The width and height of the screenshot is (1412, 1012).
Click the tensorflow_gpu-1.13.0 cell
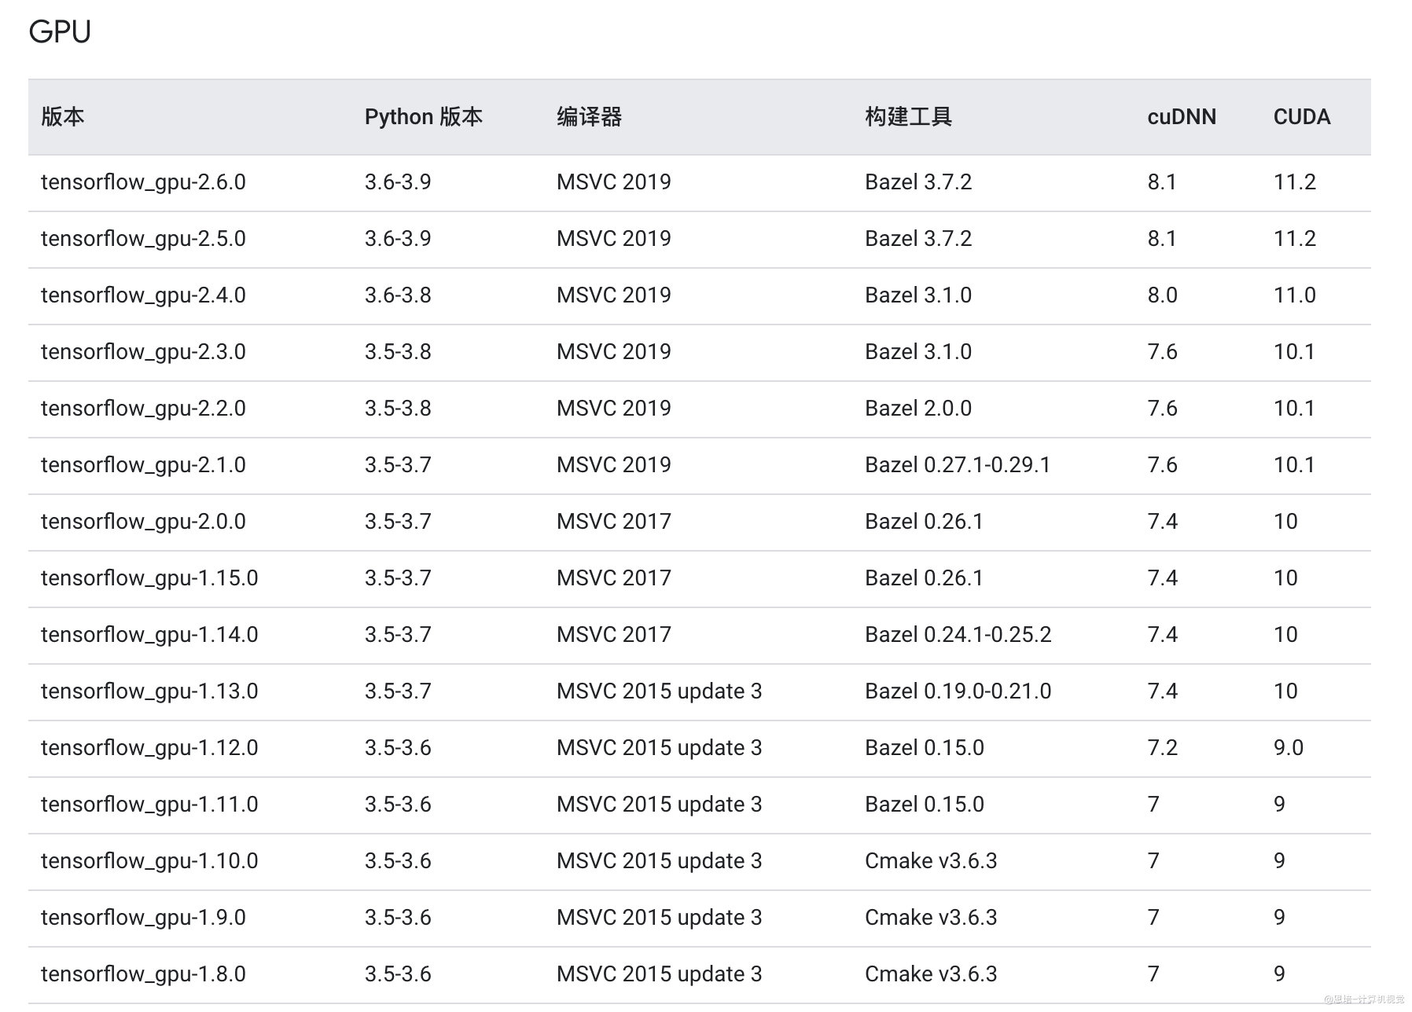(149, 691)
